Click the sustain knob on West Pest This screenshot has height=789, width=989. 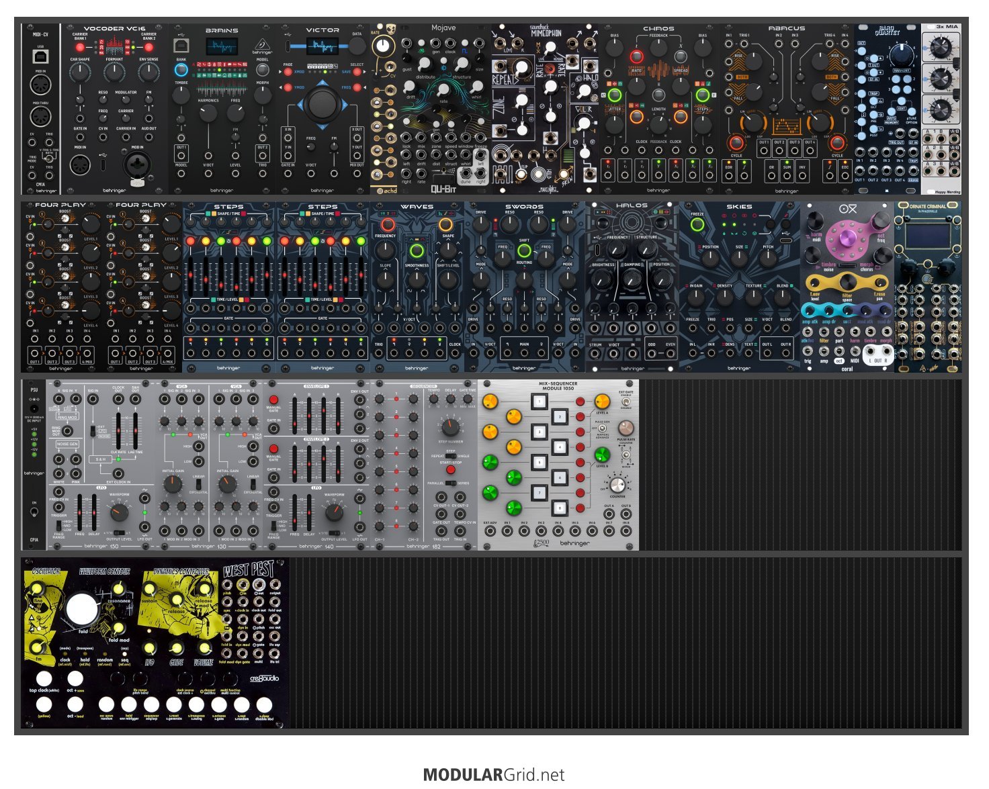point(148,590)
